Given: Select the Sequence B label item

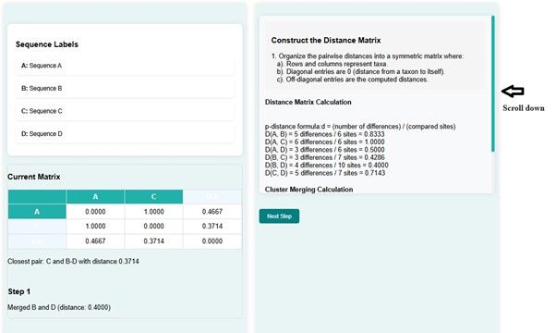Looking at the screenshot, I should coord(125,89).
